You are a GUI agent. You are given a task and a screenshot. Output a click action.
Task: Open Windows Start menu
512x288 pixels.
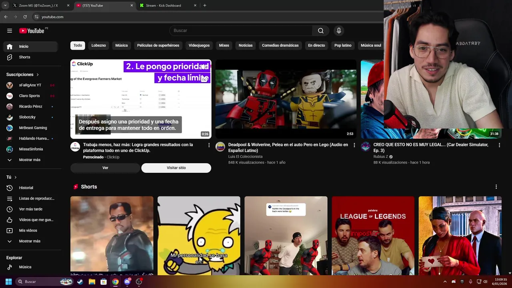click(x=8, y=282)
